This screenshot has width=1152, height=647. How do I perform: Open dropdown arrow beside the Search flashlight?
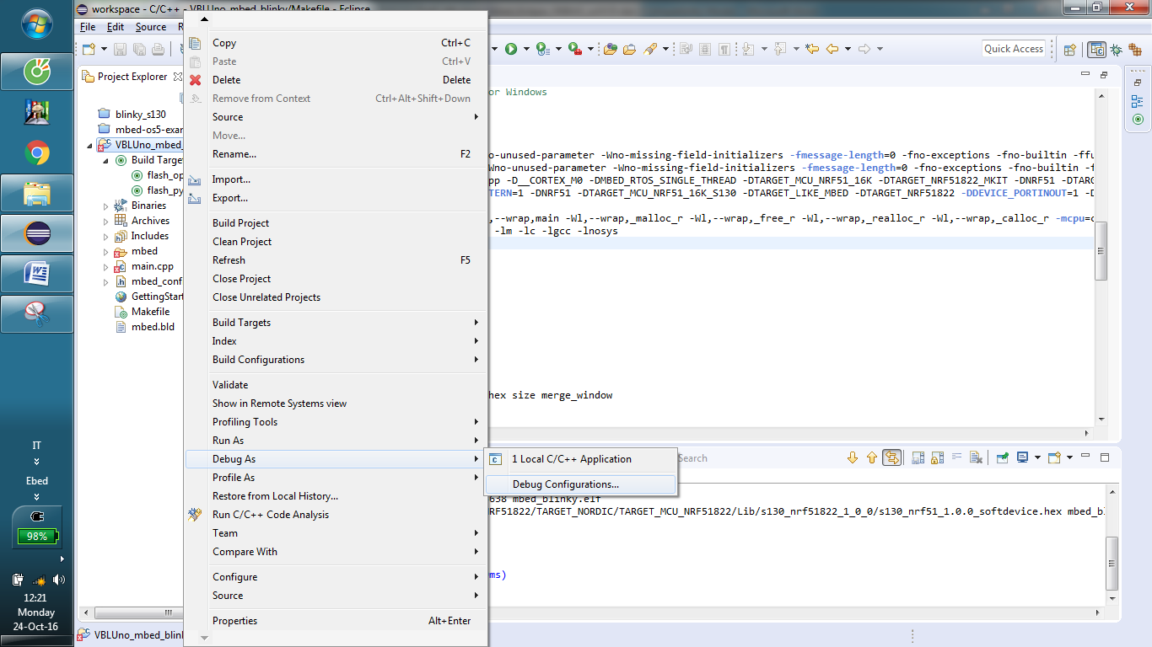(x=665, y=49)
